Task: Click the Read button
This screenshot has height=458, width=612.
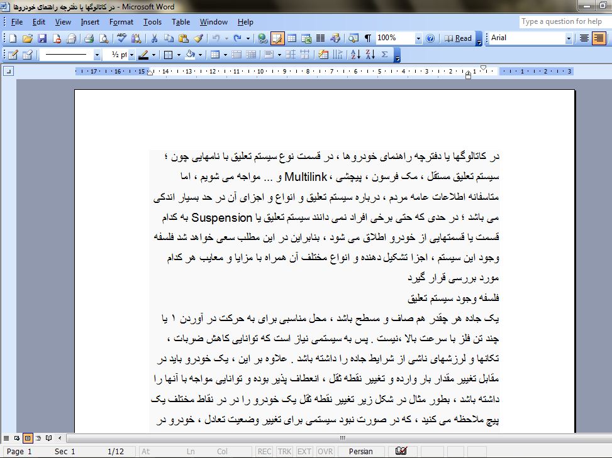Action: click(459, 38)
